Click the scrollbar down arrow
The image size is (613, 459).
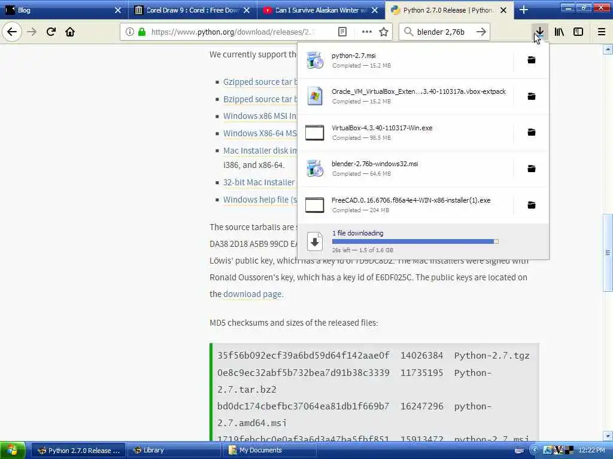click(608, 436)
